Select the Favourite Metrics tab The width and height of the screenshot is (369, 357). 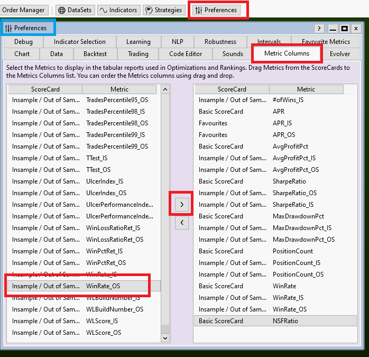(x=326, y=42)
